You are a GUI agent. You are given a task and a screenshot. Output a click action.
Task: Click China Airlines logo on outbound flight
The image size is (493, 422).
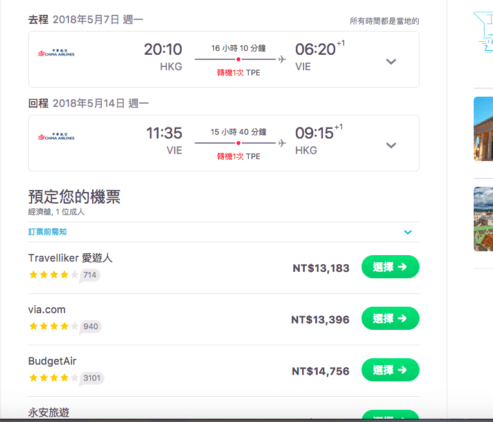(x=56, y=53)
